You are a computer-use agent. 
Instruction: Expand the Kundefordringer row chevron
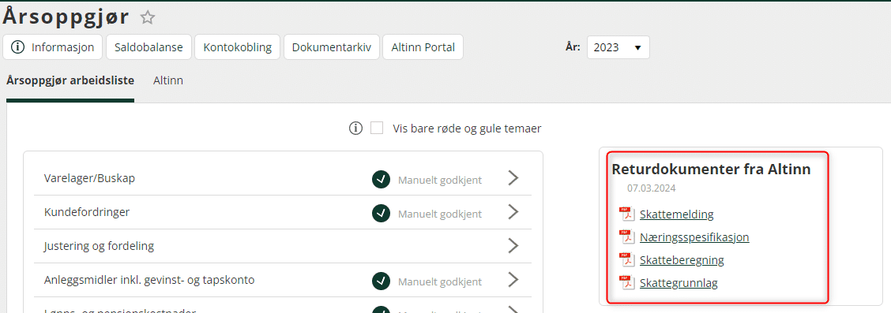click(513, 212)
